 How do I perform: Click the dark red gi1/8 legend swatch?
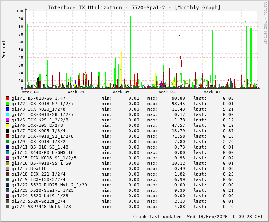tap(7, 136)
